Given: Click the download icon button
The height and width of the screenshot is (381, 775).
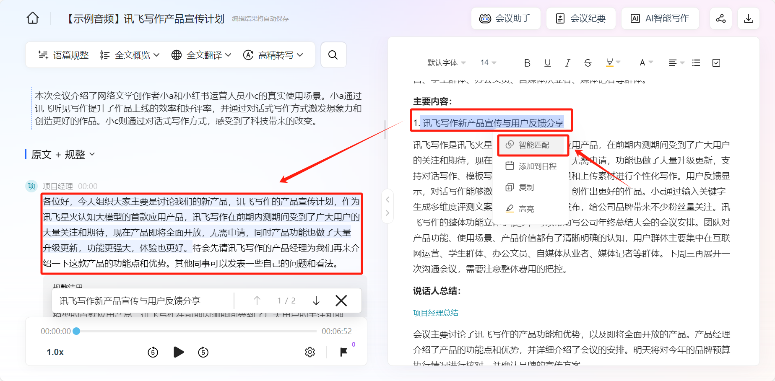Looking at the screenshot, I should [x=748, y=18].
